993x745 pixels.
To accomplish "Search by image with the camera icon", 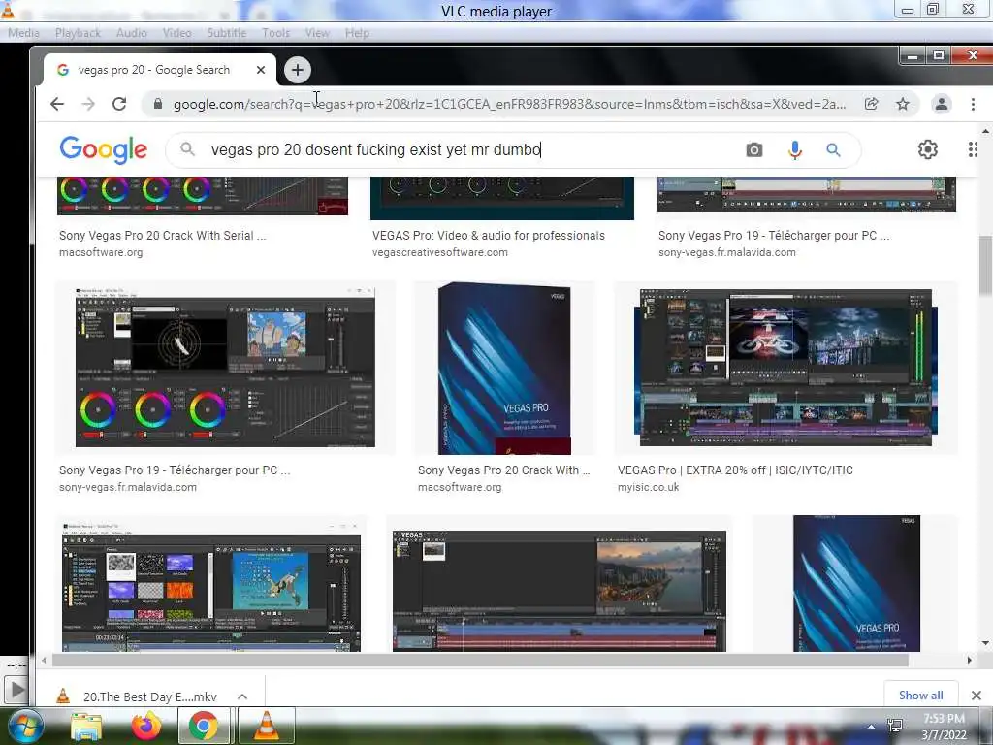I will pyautogui.click(x=753, y=150).
